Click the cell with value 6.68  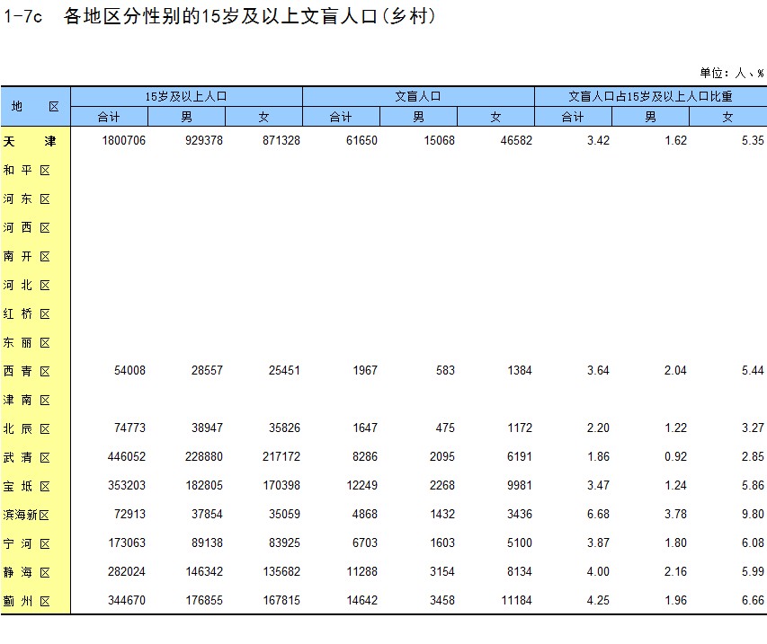click(598, 515)
